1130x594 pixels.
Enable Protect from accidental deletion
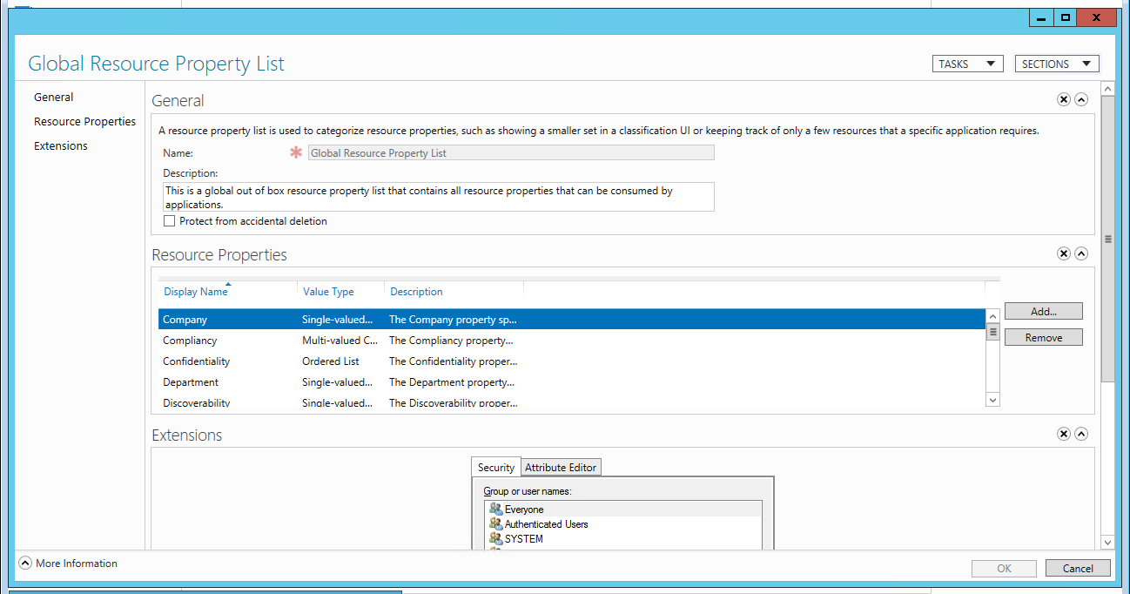170,221
